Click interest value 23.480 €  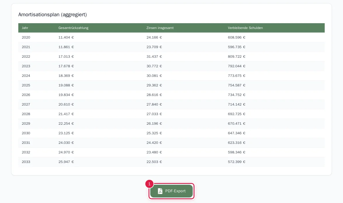[154, 152]
